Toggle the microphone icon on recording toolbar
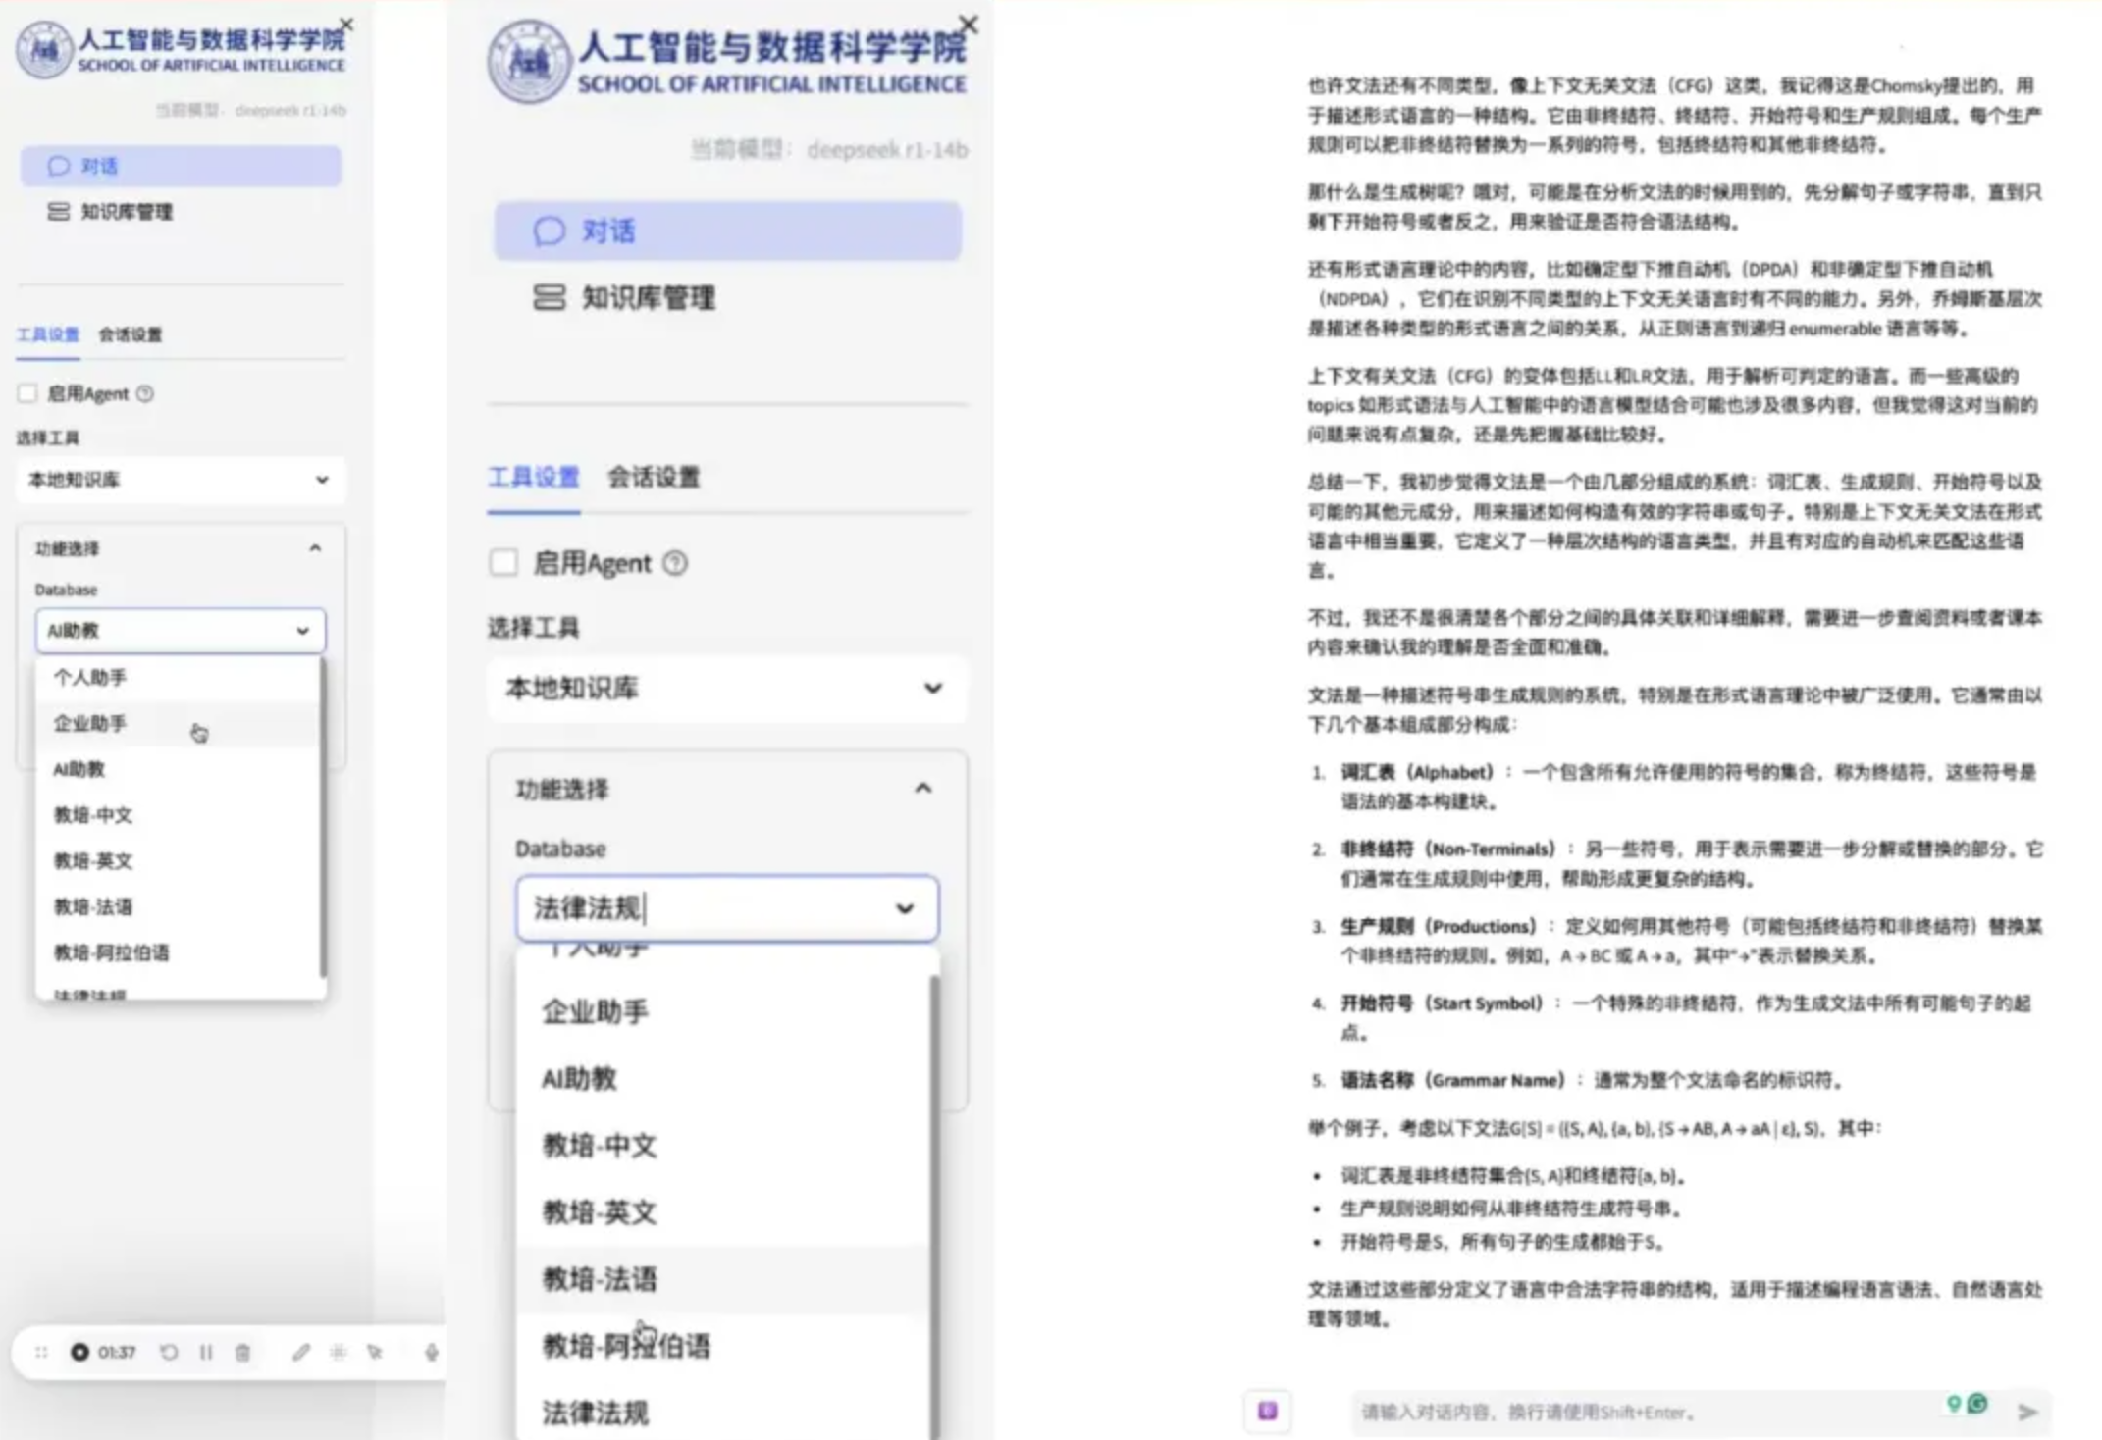This screenshot has height=1440, width=2102. point(431,1352)
